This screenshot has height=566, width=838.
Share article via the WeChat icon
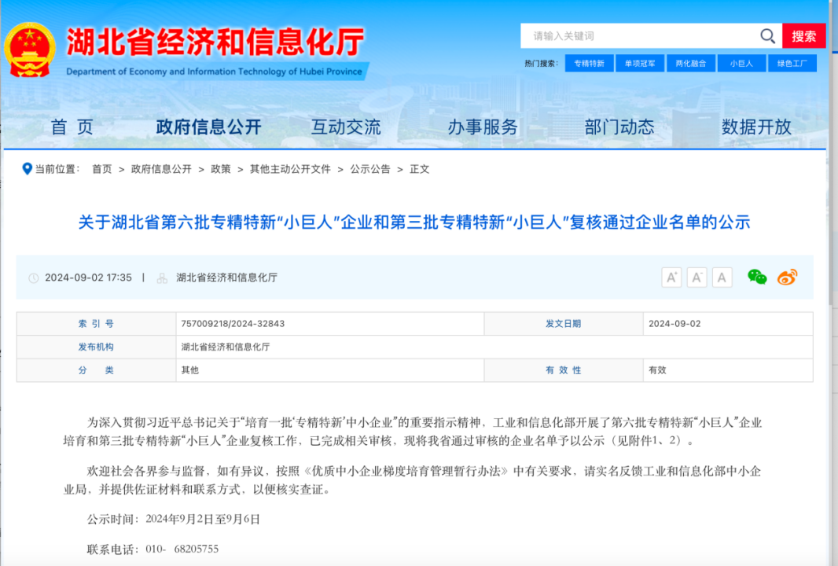pyautogui.click(x=755, y=277)
